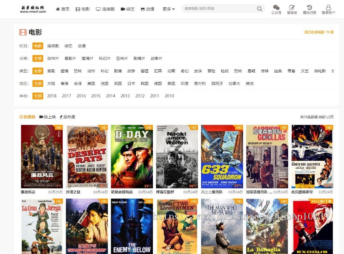Open the 首页 home nav item
The height and width of the screenshot is (254, 344).
coord(63,9)
